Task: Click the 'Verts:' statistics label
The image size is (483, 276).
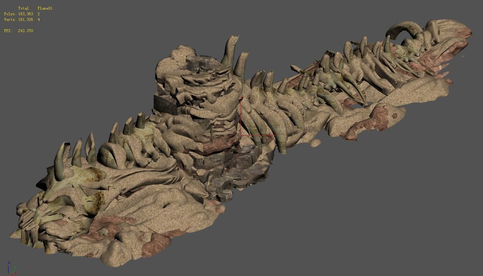Action: [10, 19]
